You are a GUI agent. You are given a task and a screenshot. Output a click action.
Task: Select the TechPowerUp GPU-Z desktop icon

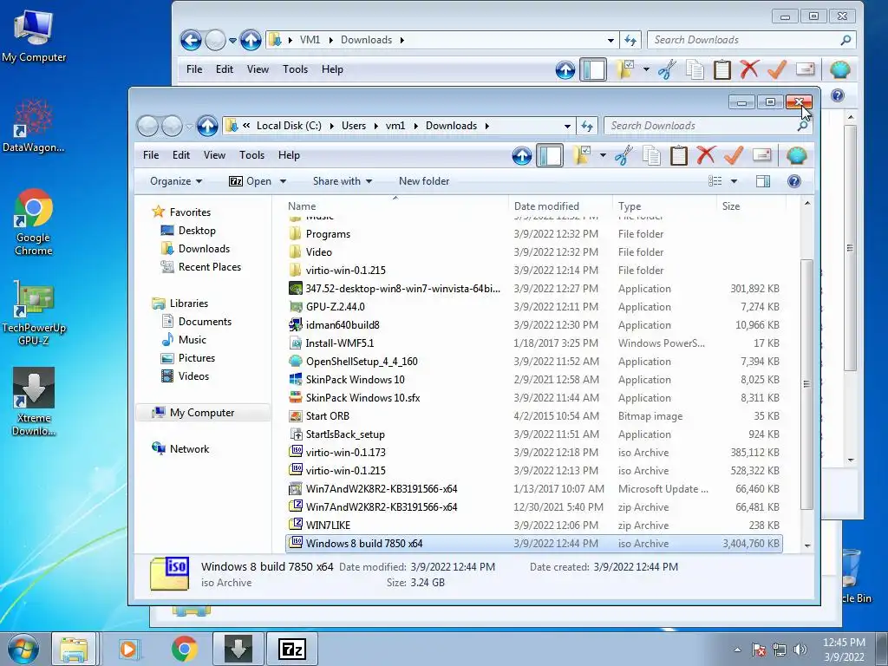(34, 313)
